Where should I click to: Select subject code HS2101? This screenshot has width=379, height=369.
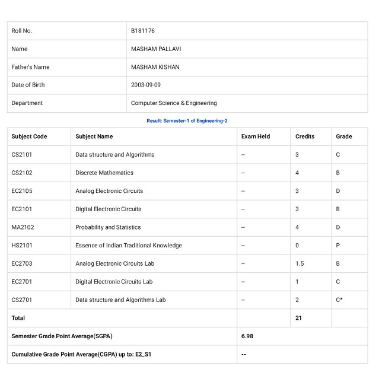coord(22,245)
